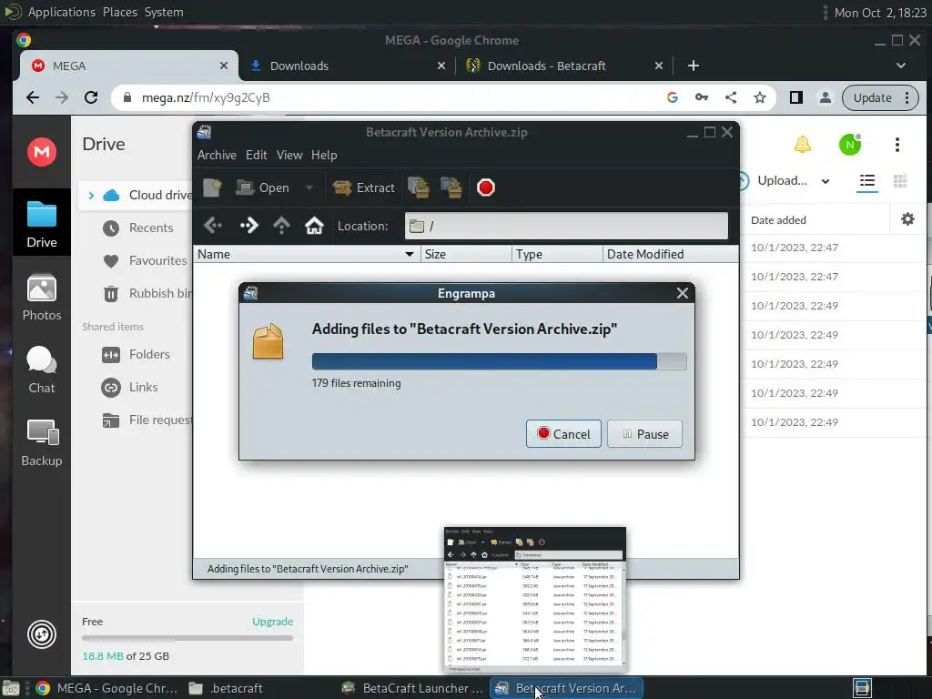This screenshot has width=932, height=699.
Task: Open shared Folders in MEGA
Action: point(137,355)
